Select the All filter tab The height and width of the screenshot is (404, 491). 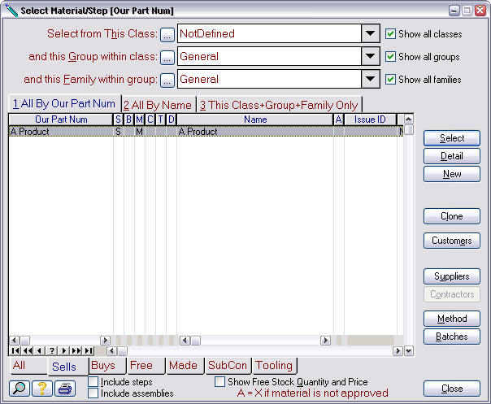point(28,366)
